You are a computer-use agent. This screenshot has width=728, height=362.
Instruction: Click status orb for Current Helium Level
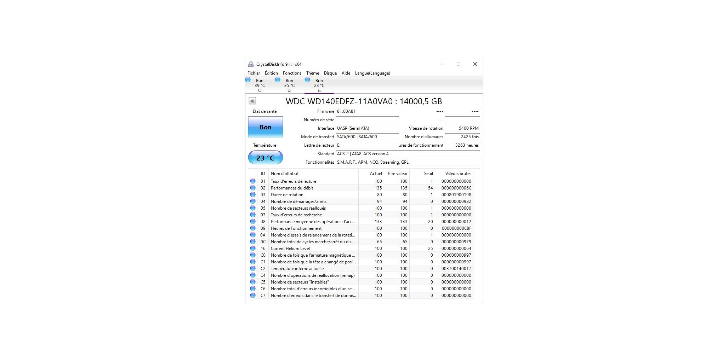[253, 248]
